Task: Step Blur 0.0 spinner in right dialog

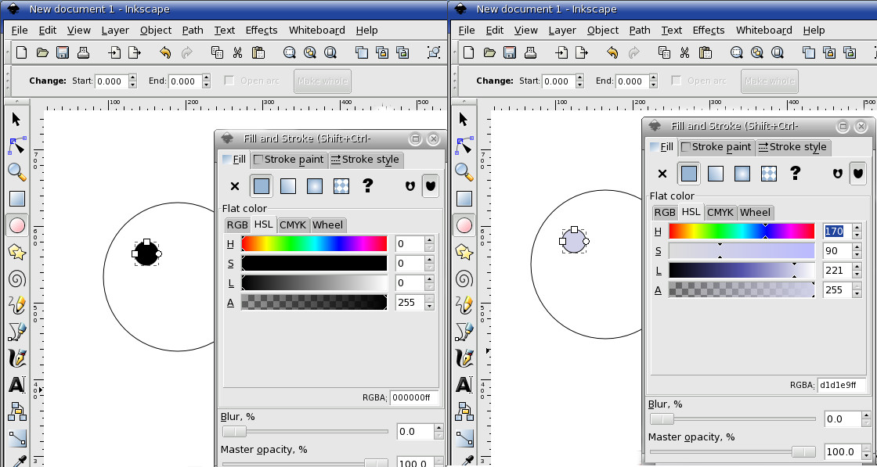Action: click(x=866, y=419)
